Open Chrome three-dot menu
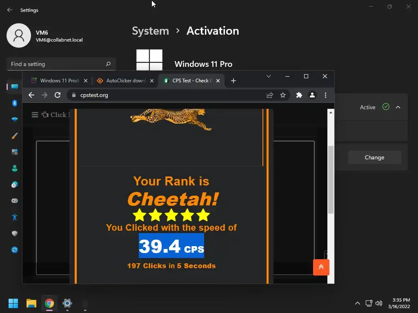The image size is (418, 313). coord(325,95)
